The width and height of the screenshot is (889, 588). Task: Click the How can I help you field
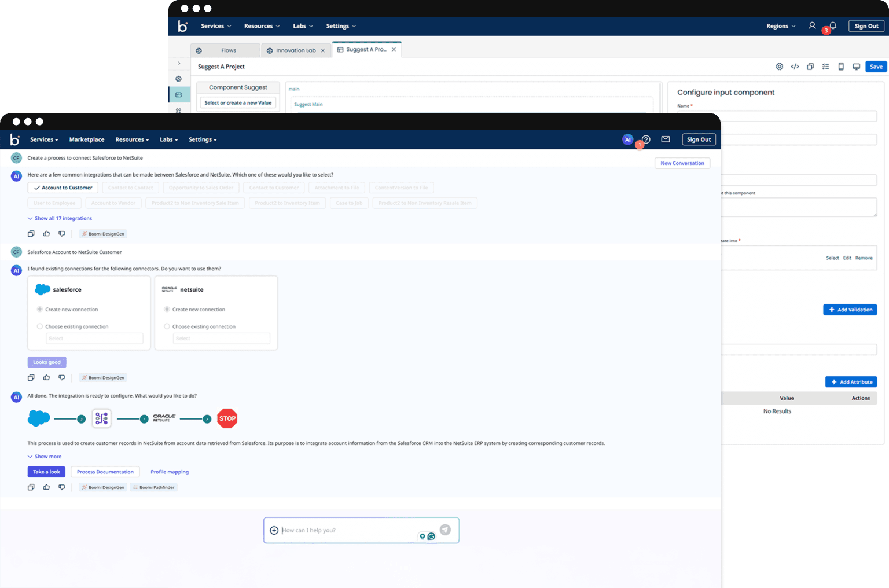coord(347,530)
